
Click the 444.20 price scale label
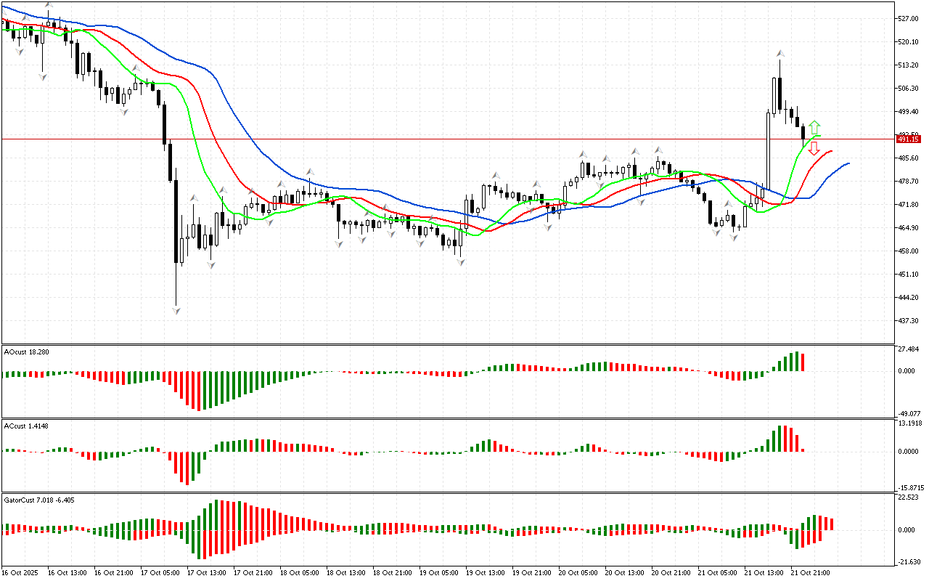pos(909,298)
